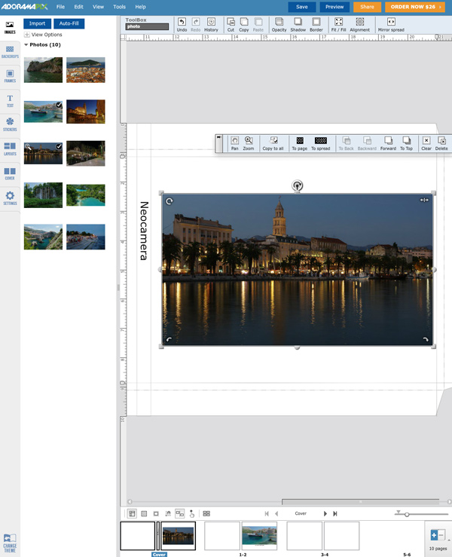The width and height of the screenshot is (452, 557).
Task: Click the Fit / Fill icon
Action: tap(338, 24)
